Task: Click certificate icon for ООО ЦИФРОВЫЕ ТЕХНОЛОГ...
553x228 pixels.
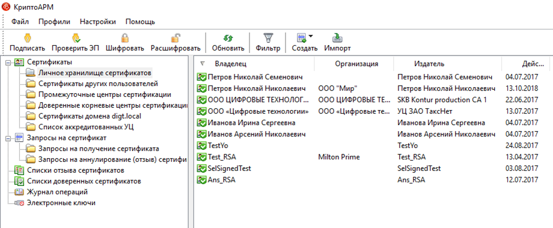Action: point(201,100)
